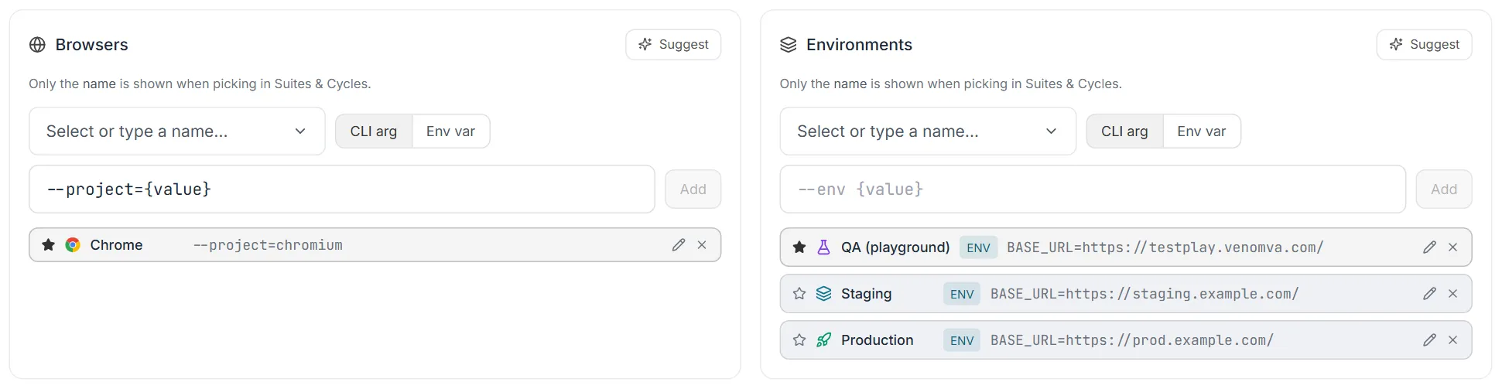This screenshot has width=1502, height=389.
Task: Remove the Chrome browser entry
Action: click(702, 245)
